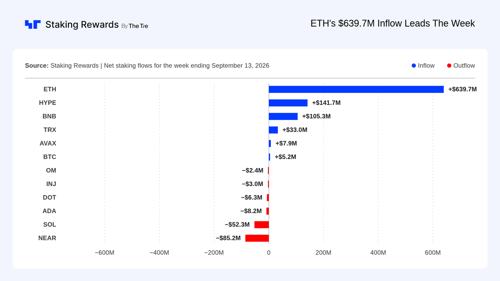This screenshot has height=281, width=500.
Task: Click the blue Inflow legend dot
Action: coord(414,66)
